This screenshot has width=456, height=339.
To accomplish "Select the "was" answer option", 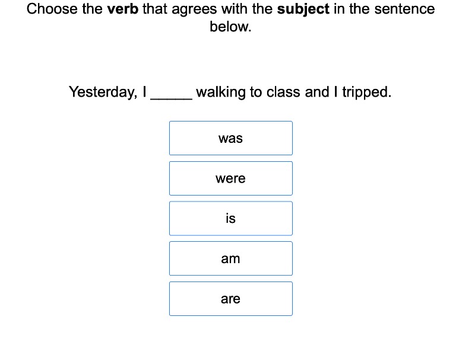I will [230, 138].
